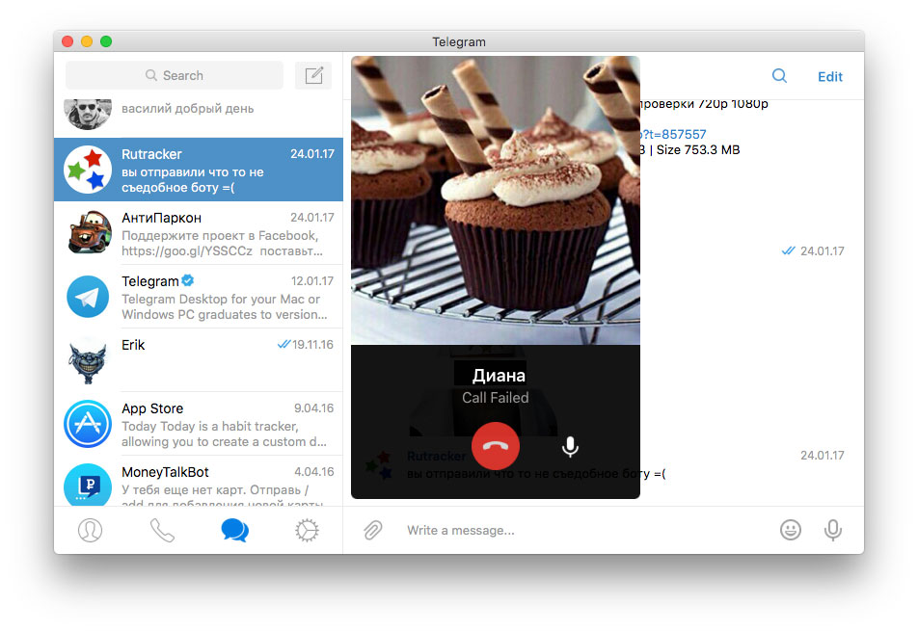Viewport: 918px width, 631px height.
Task: Click the cupcake call photo
Action: (x=496, y=200)
